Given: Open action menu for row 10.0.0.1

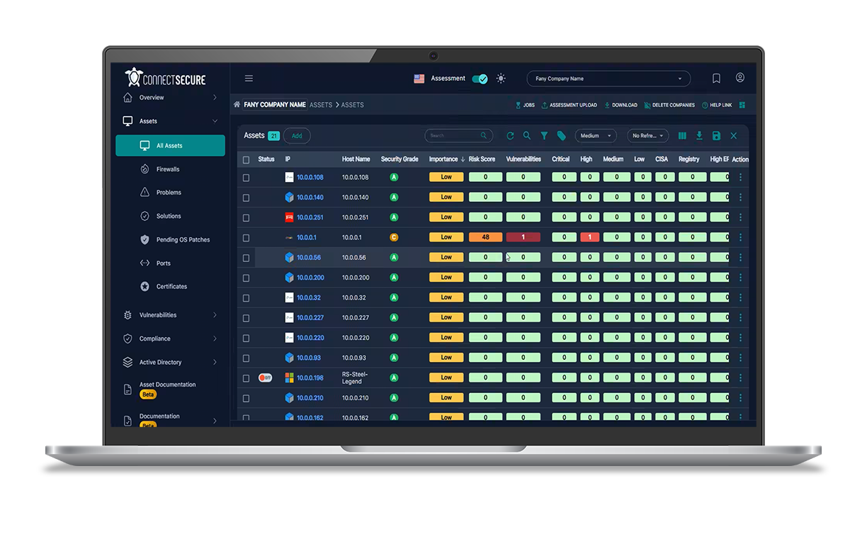Looking at the screenshot, I should [740, 237].
